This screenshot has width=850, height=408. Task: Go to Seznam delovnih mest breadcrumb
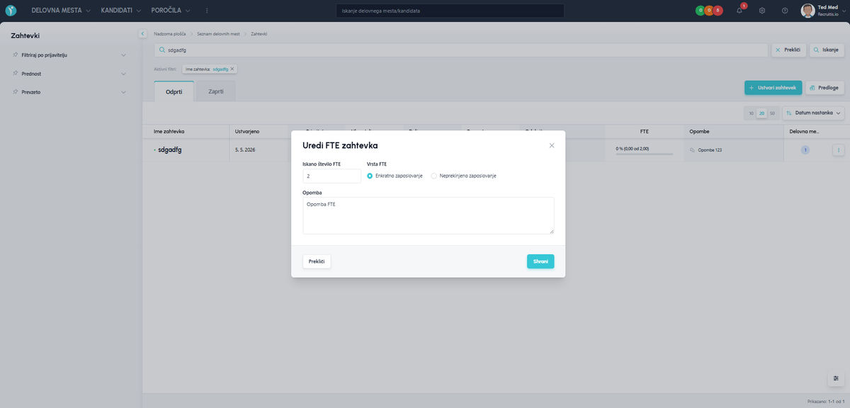(218, 34)
